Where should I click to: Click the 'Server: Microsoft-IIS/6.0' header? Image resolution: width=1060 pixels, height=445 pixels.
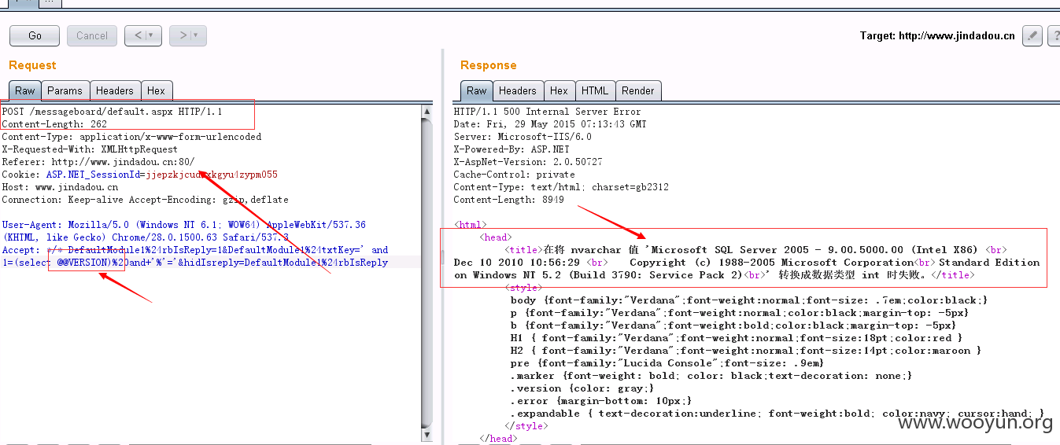pyautogui.click(x=523, y=137)
